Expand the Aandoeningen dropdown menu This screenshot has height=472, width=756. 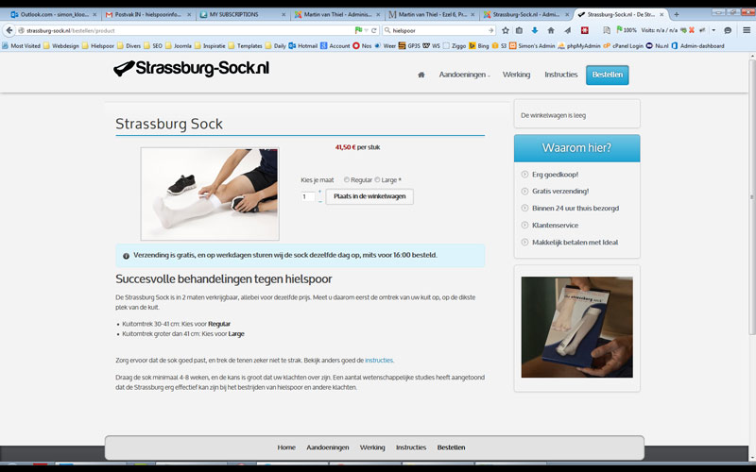[x=464, y=75]
